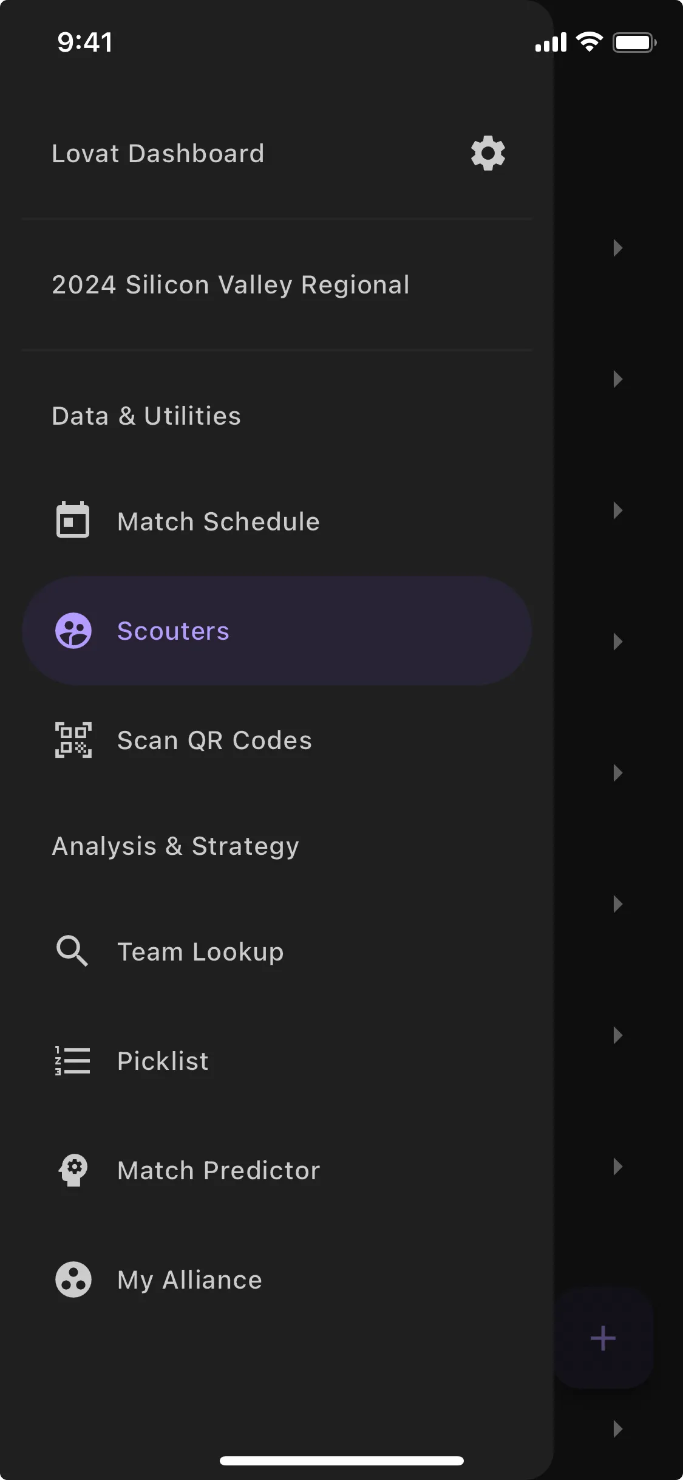Screen dimensions: 683x1480
Task: Open the Match Predictor page
Action: (x=219, y=1171)
